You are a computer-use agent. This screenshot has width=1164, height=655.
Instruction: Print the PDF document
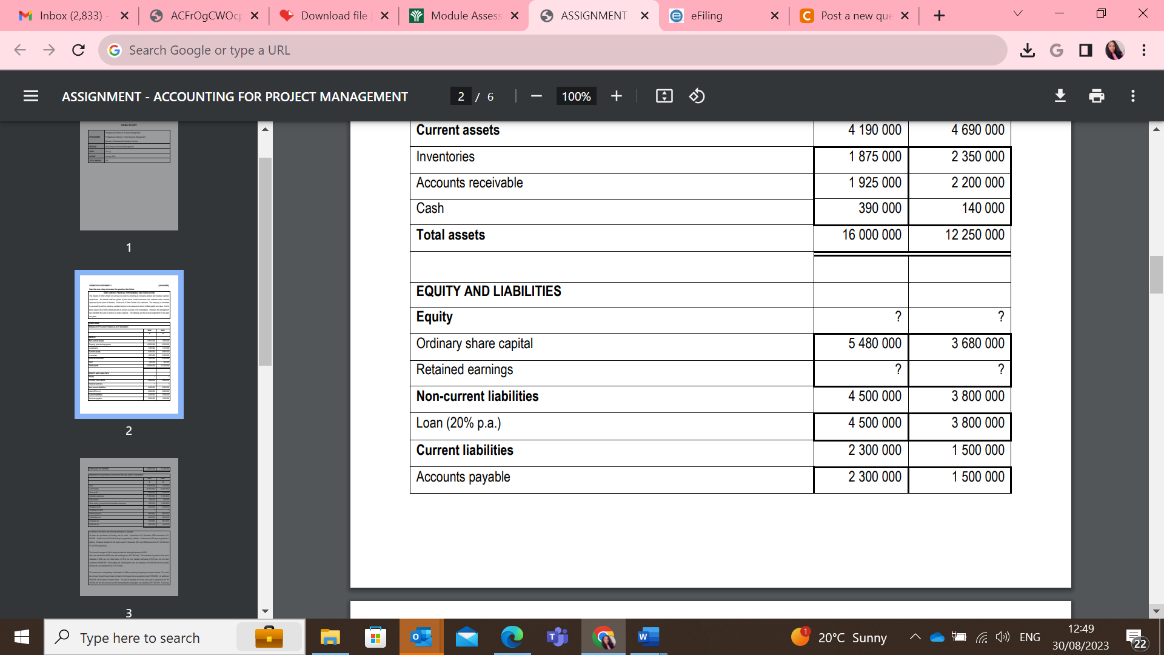coord(1097,96)
